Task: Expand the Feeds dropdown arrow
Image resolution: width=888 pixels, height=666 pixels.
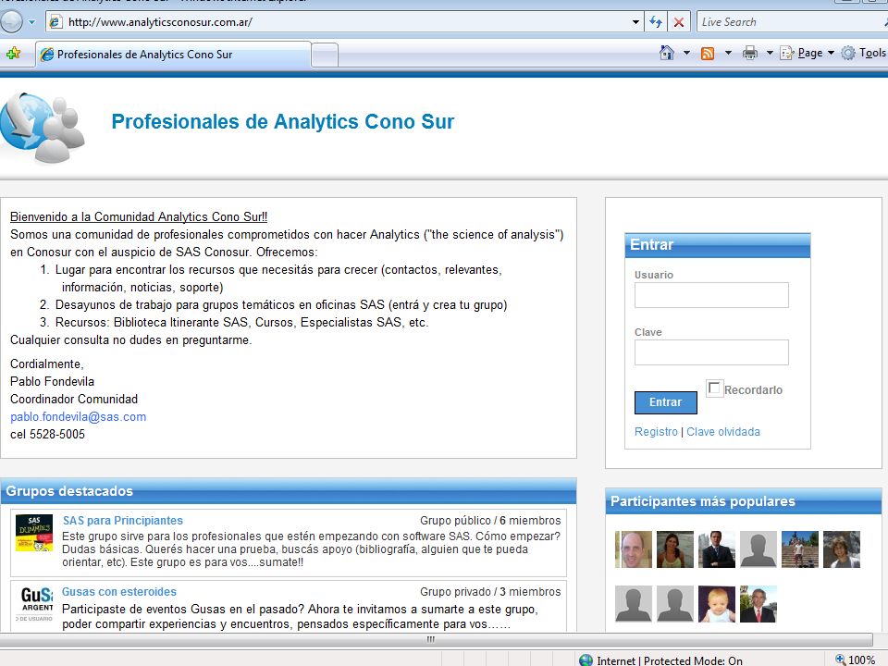Action: tap(728, 54)
